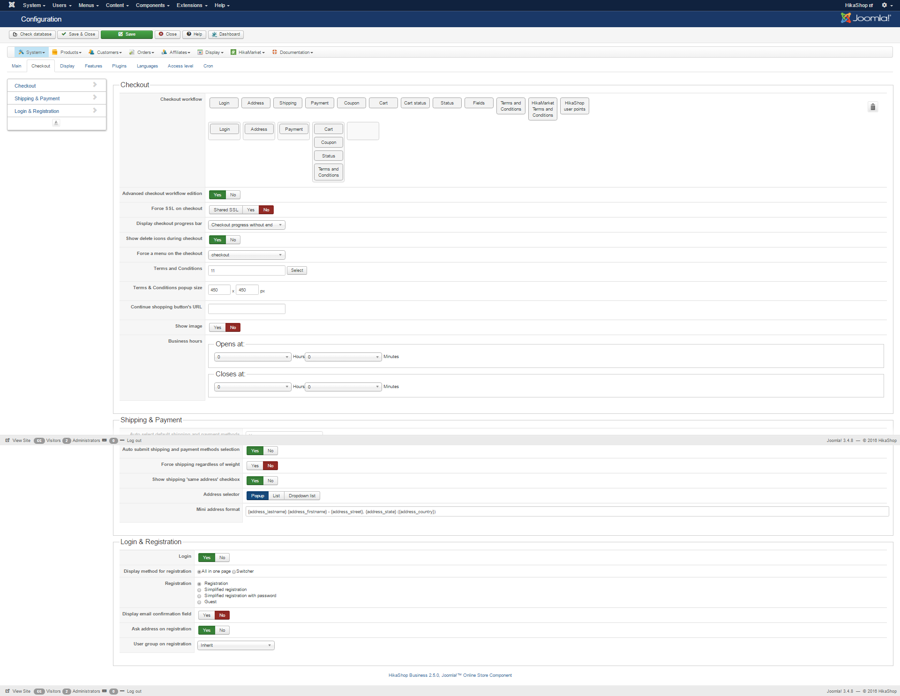Click the Check database toolbar button
Image resolution: width=900 pixels, height=696 pixels.
32,34
